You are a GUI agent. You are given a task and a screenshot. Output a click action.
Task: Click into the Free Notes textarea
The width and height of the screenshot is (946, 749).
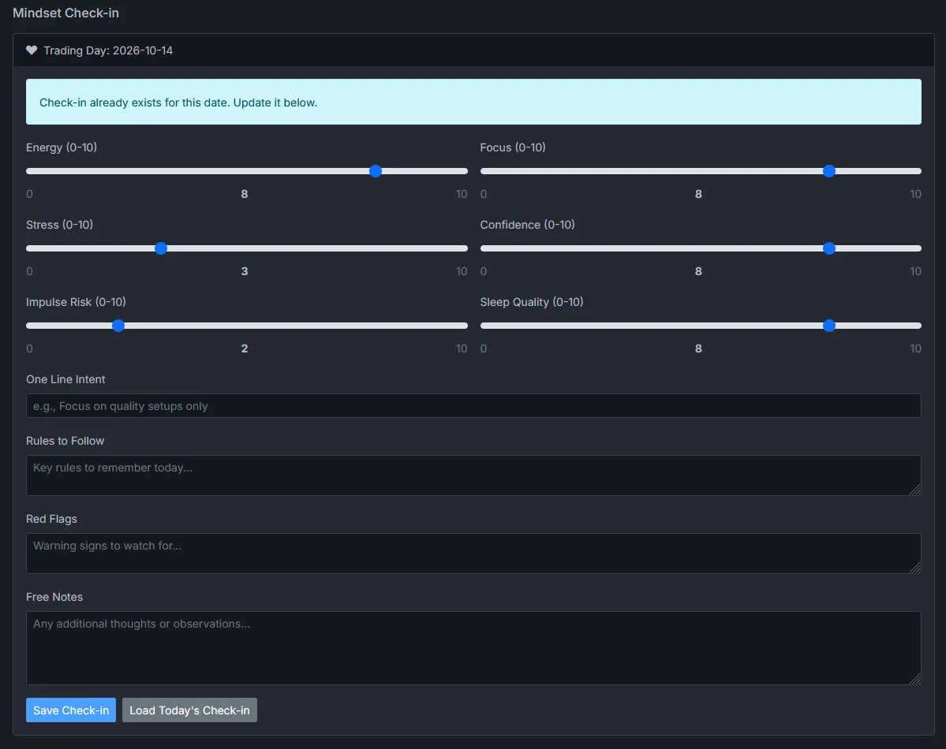point(473,648)
